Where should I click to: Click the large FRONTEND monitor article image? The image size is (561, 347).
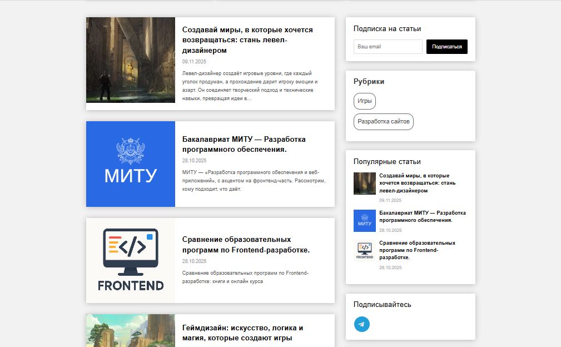131,260
